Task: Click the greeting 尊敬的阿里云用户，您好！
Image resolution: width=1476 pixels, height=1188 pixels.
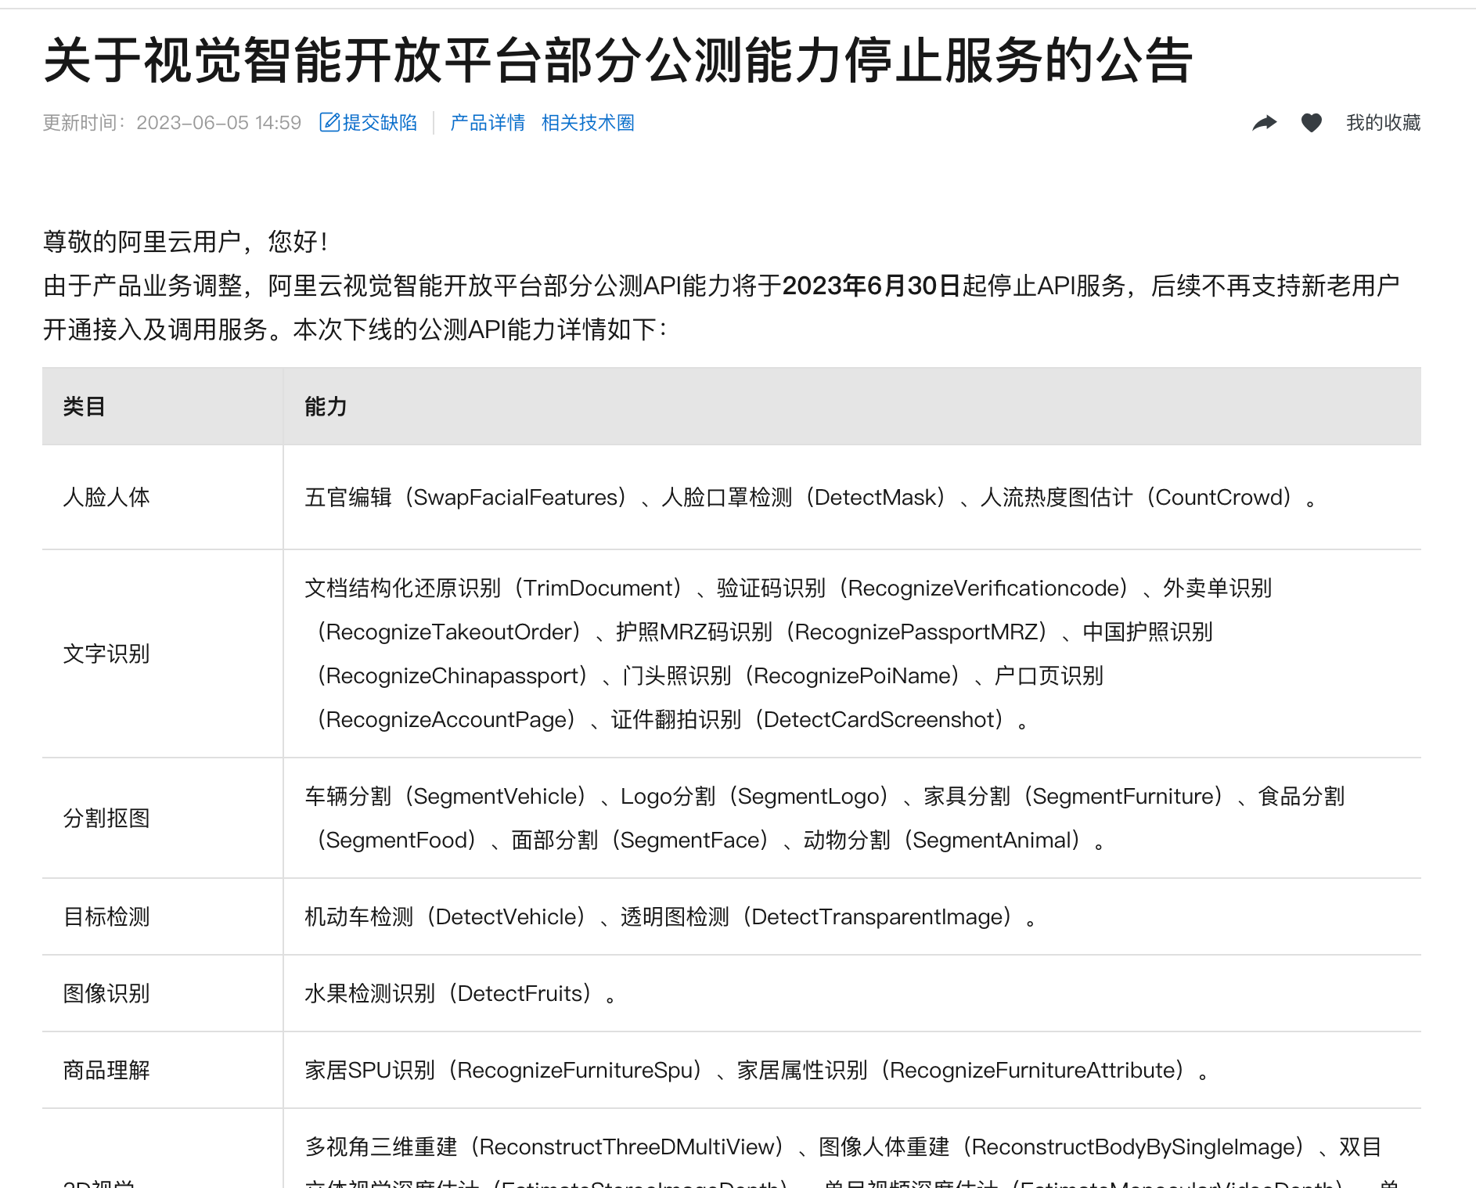Action: point(186,242)
